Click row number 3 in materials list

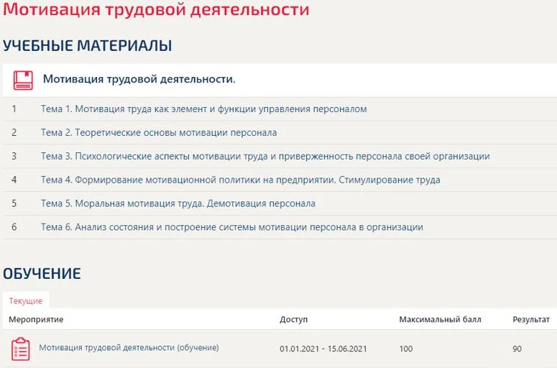tap(14, 156)
